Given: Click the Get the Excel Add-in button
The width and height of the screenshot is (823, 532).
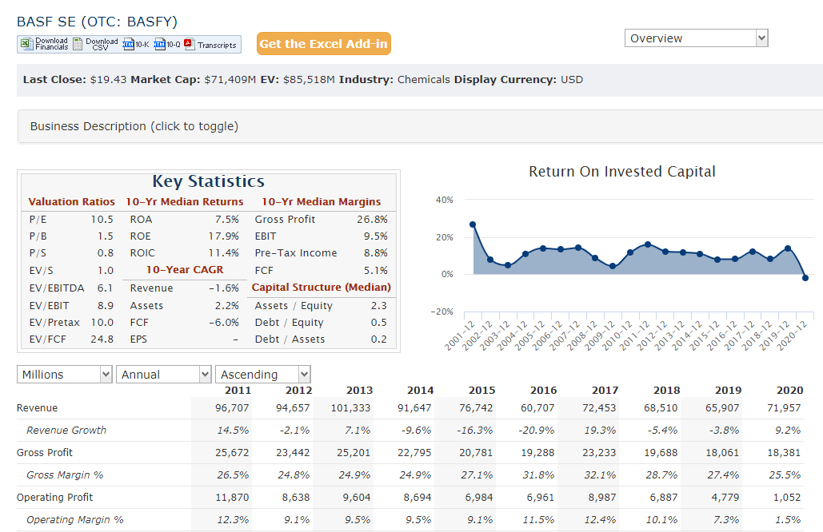Looking at the screenshot, I should [x=324, y=43].
